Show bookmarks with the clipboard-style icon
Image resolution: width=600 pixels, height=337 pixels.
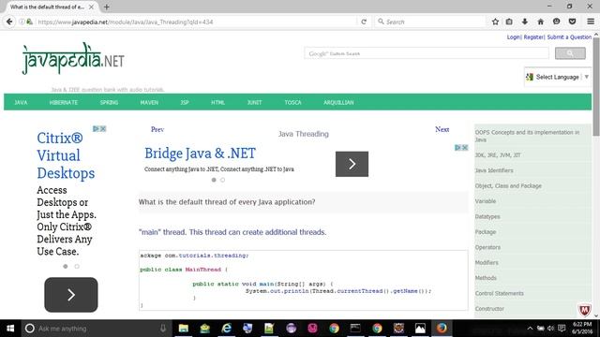(x=509, y=22)
